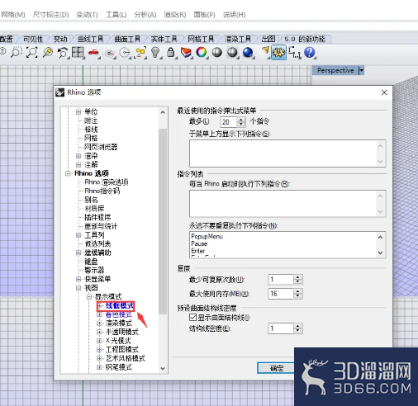This screenshot has height=406, width=418.
Task: Open the 工具(L) menu
Action: pos(116,15)
